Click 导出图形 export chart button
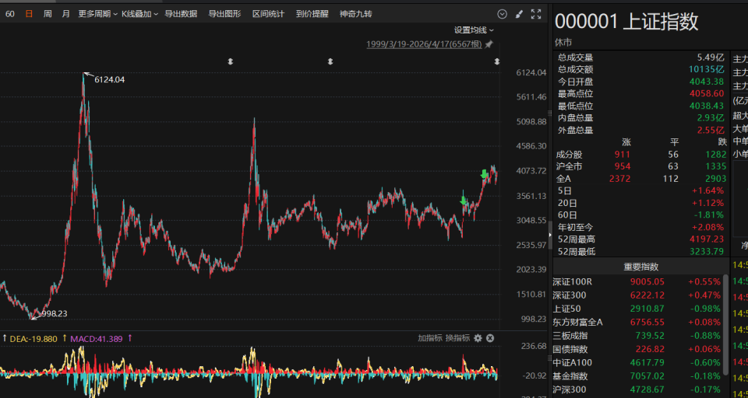Viewport: 748px width, 398px height. 224,14
